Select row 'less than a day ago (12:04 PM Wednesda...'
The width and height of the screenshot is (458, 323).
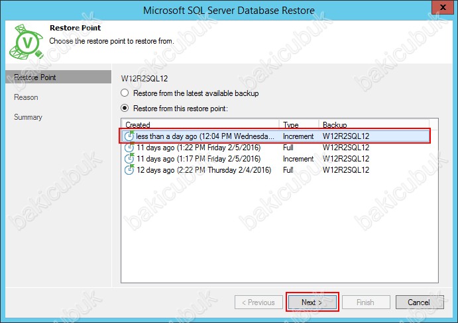click(x=275, y=136)
